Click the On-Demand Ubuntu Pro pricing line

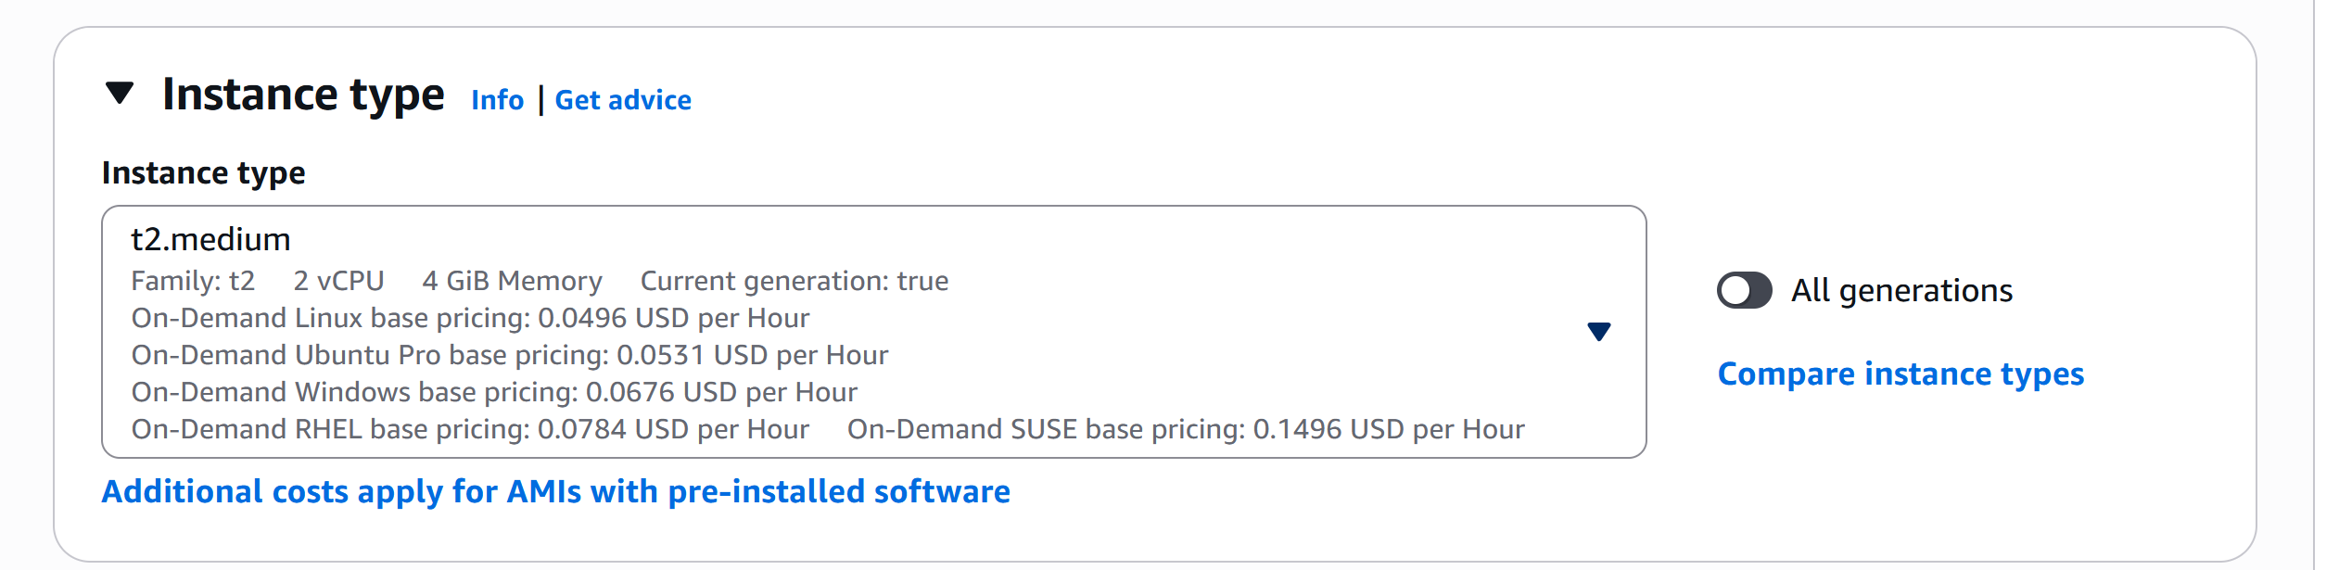point(510,355)
